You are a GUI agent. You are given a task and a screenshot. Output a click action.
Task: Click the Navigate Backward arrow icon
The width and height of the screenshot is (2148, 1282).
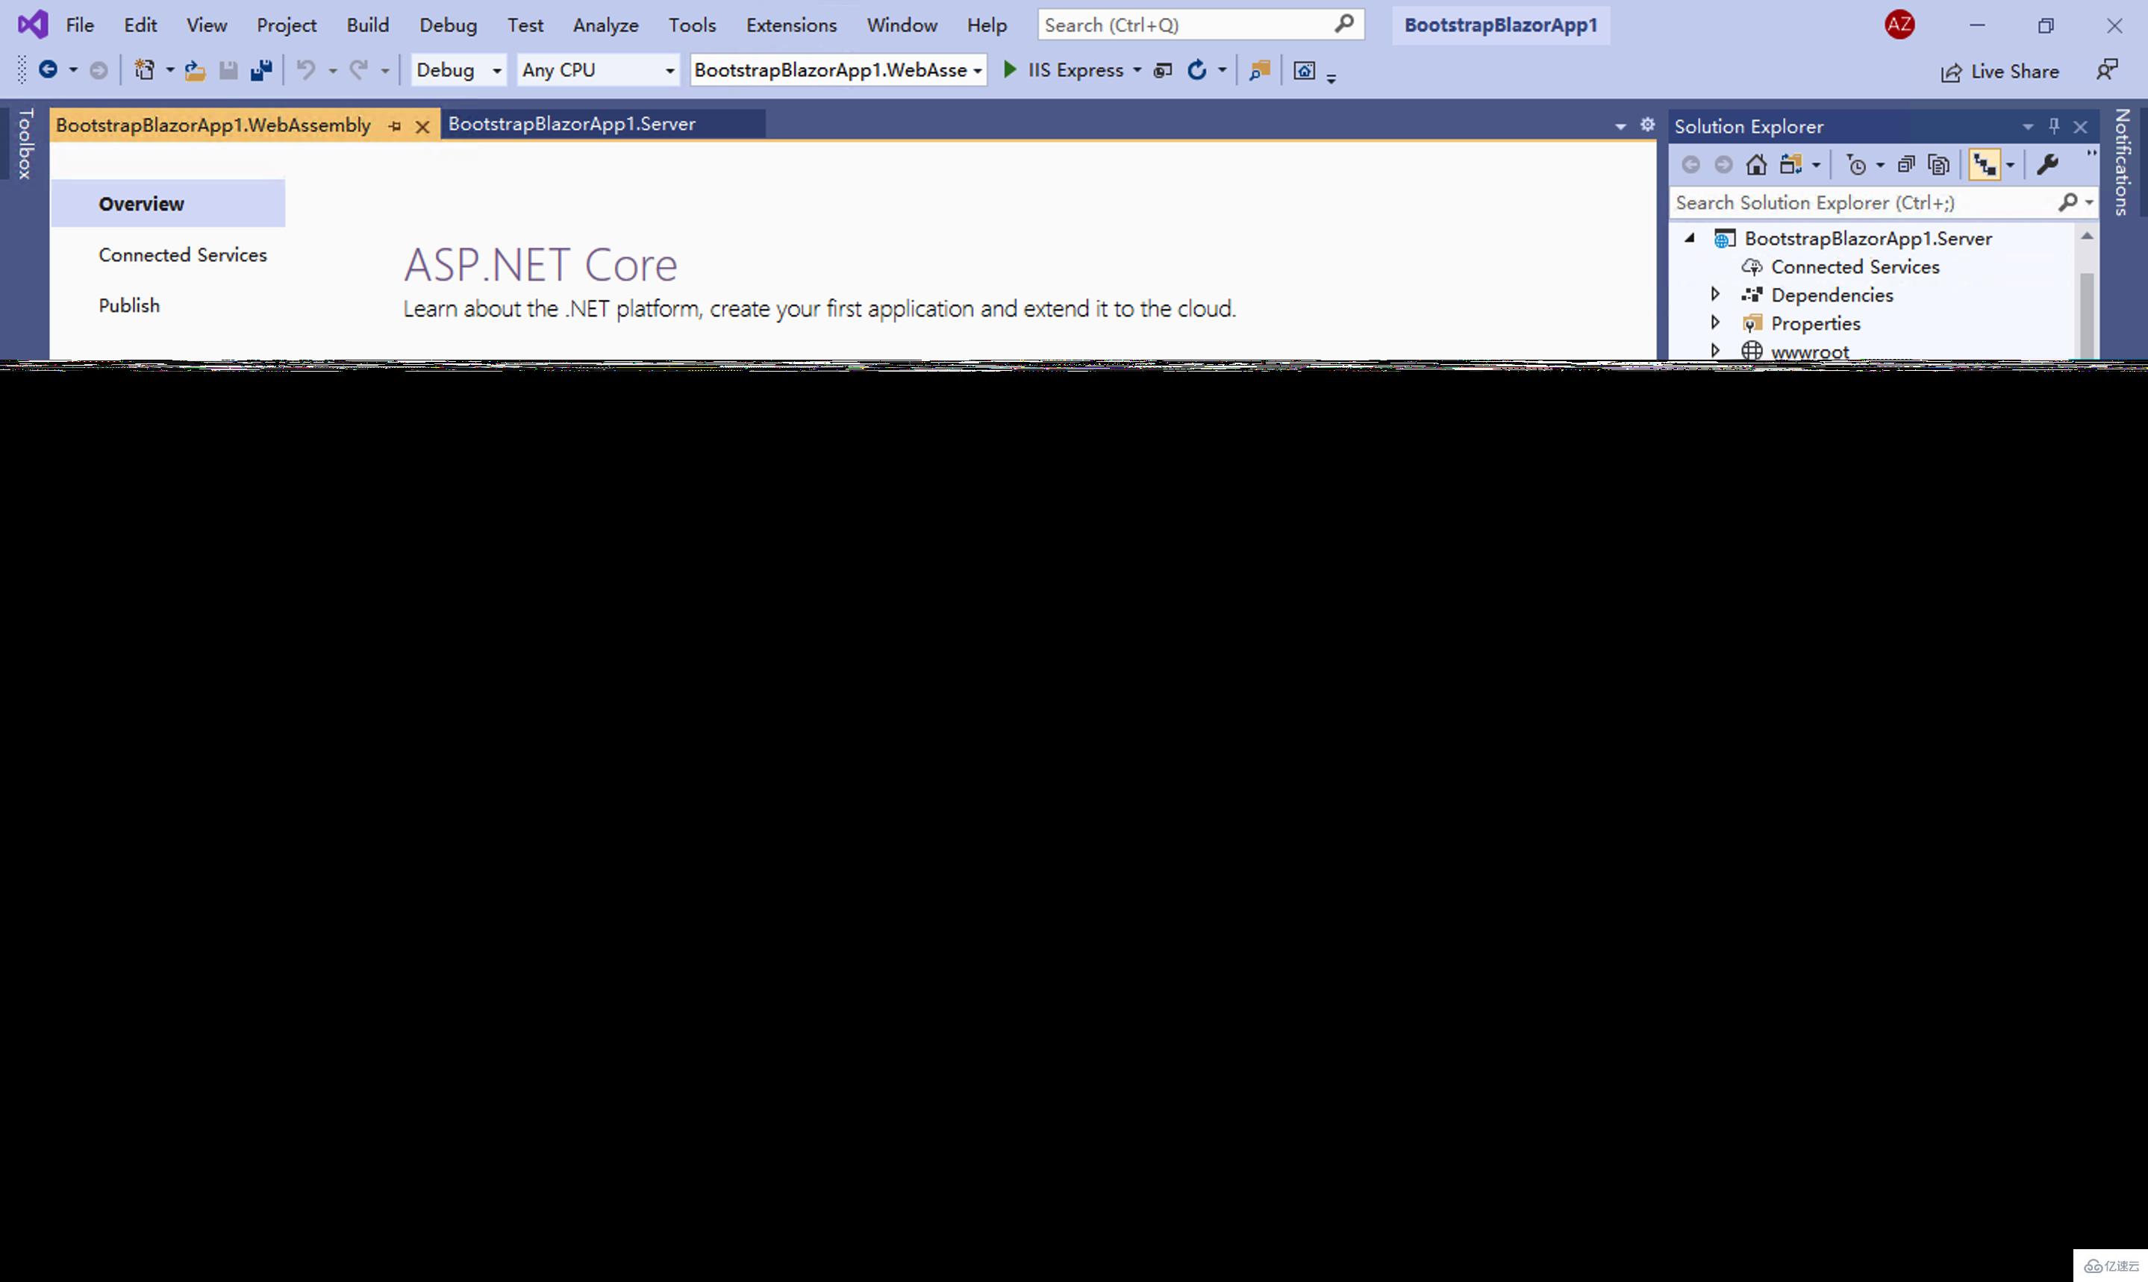[49, 70]
